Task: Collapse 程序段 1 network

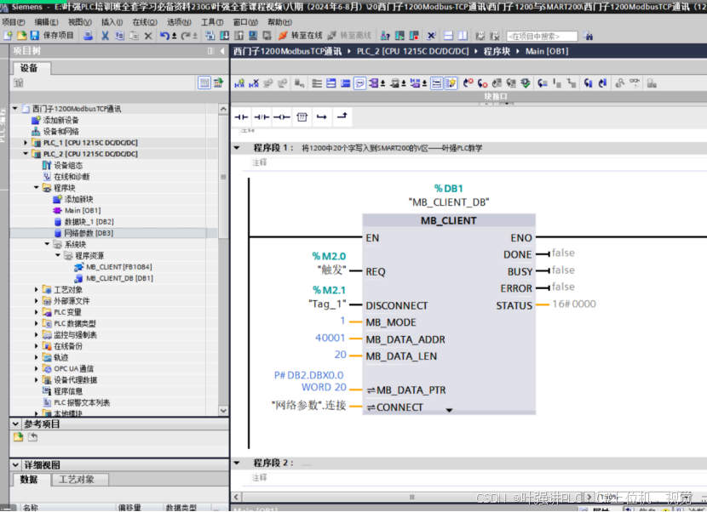Action: [237, 148]
